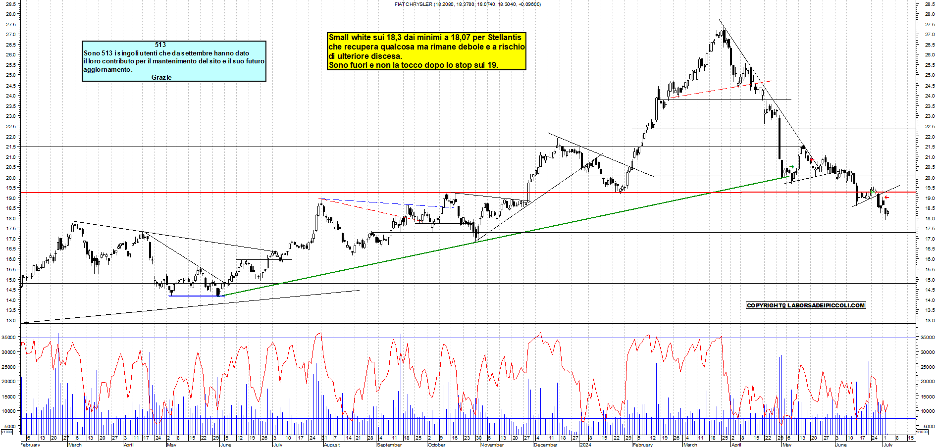
Task: Click the 20000 volume label on the right
Action: (x=928, y=382)
